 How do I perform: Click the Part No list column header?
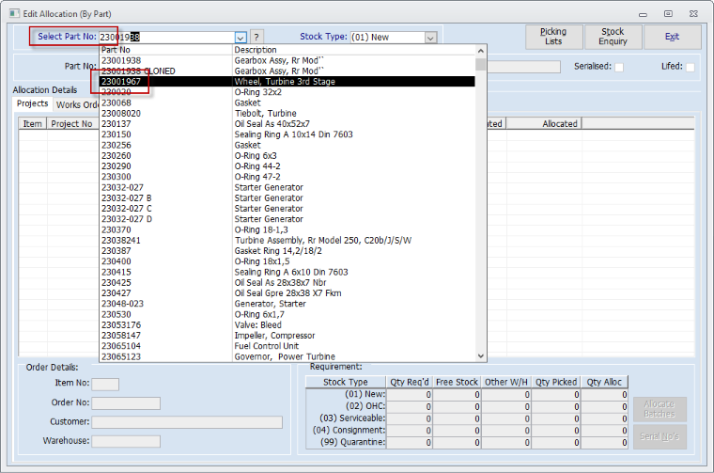coord(165,50)
